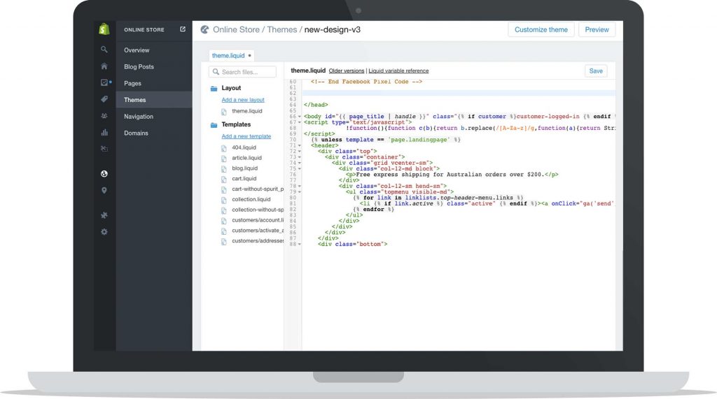717x399 pixels.
Task: Click the Customize theme button
Action: pyautogui.click(x=541, y=29)
